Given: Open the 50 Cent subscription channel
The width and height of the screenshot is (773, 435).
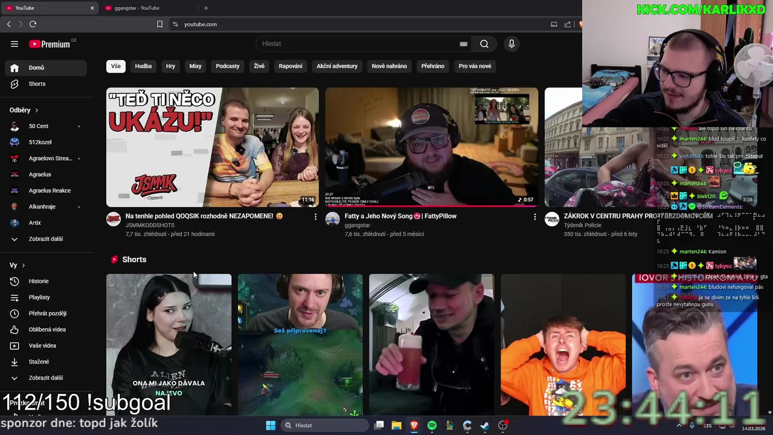Looking at the screenshot, I should pos(46,126).
